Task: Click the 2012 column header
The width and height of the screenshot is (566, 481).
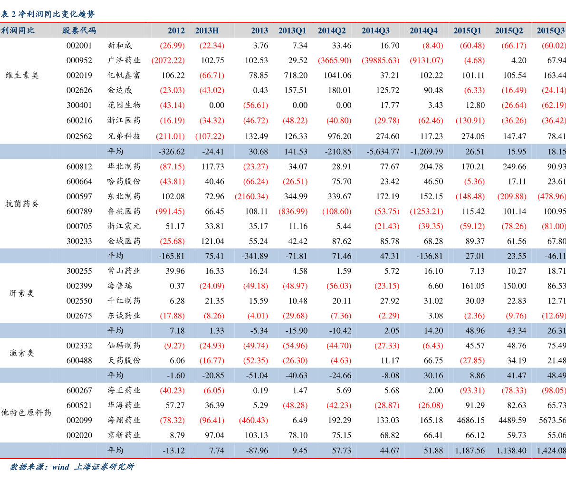Action: coord(176,31)
